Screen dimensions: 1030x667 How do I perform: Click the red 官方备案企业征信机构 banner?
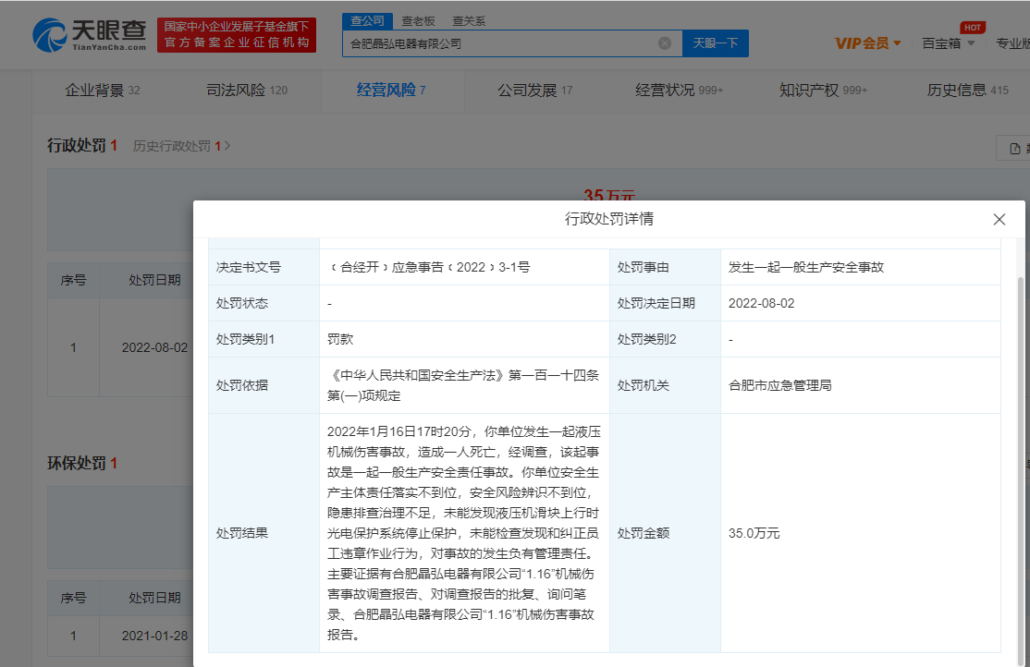237,35
